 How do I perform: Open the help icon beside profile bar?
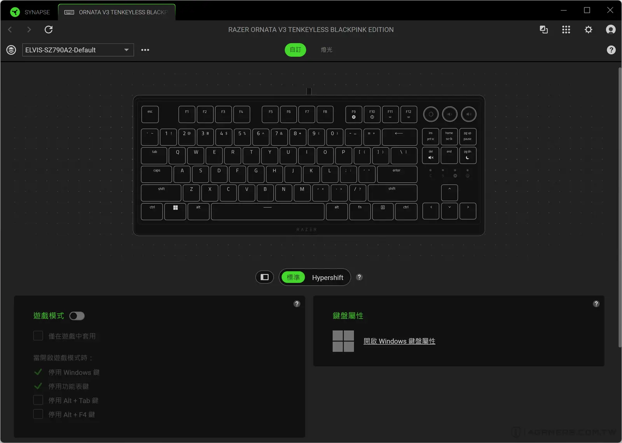pyautogui.click(x=611, y=50)
